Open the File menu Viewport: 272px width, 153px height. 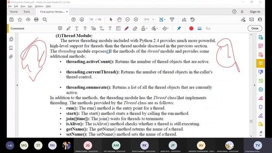pyautogui.click(x=10, y=6)
